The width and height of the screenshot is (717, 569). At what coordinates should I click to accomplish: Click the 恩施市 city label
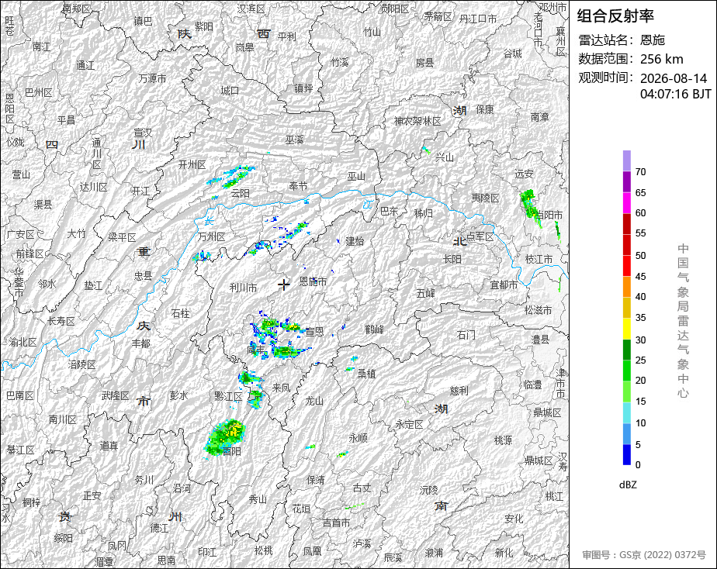313,281
